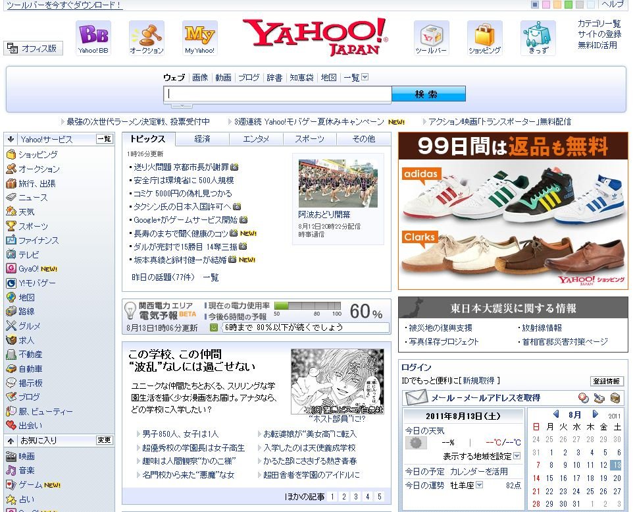
Task: Open the 阿波おどり開幕 news photo thumbnail
Action: point(338,183)
